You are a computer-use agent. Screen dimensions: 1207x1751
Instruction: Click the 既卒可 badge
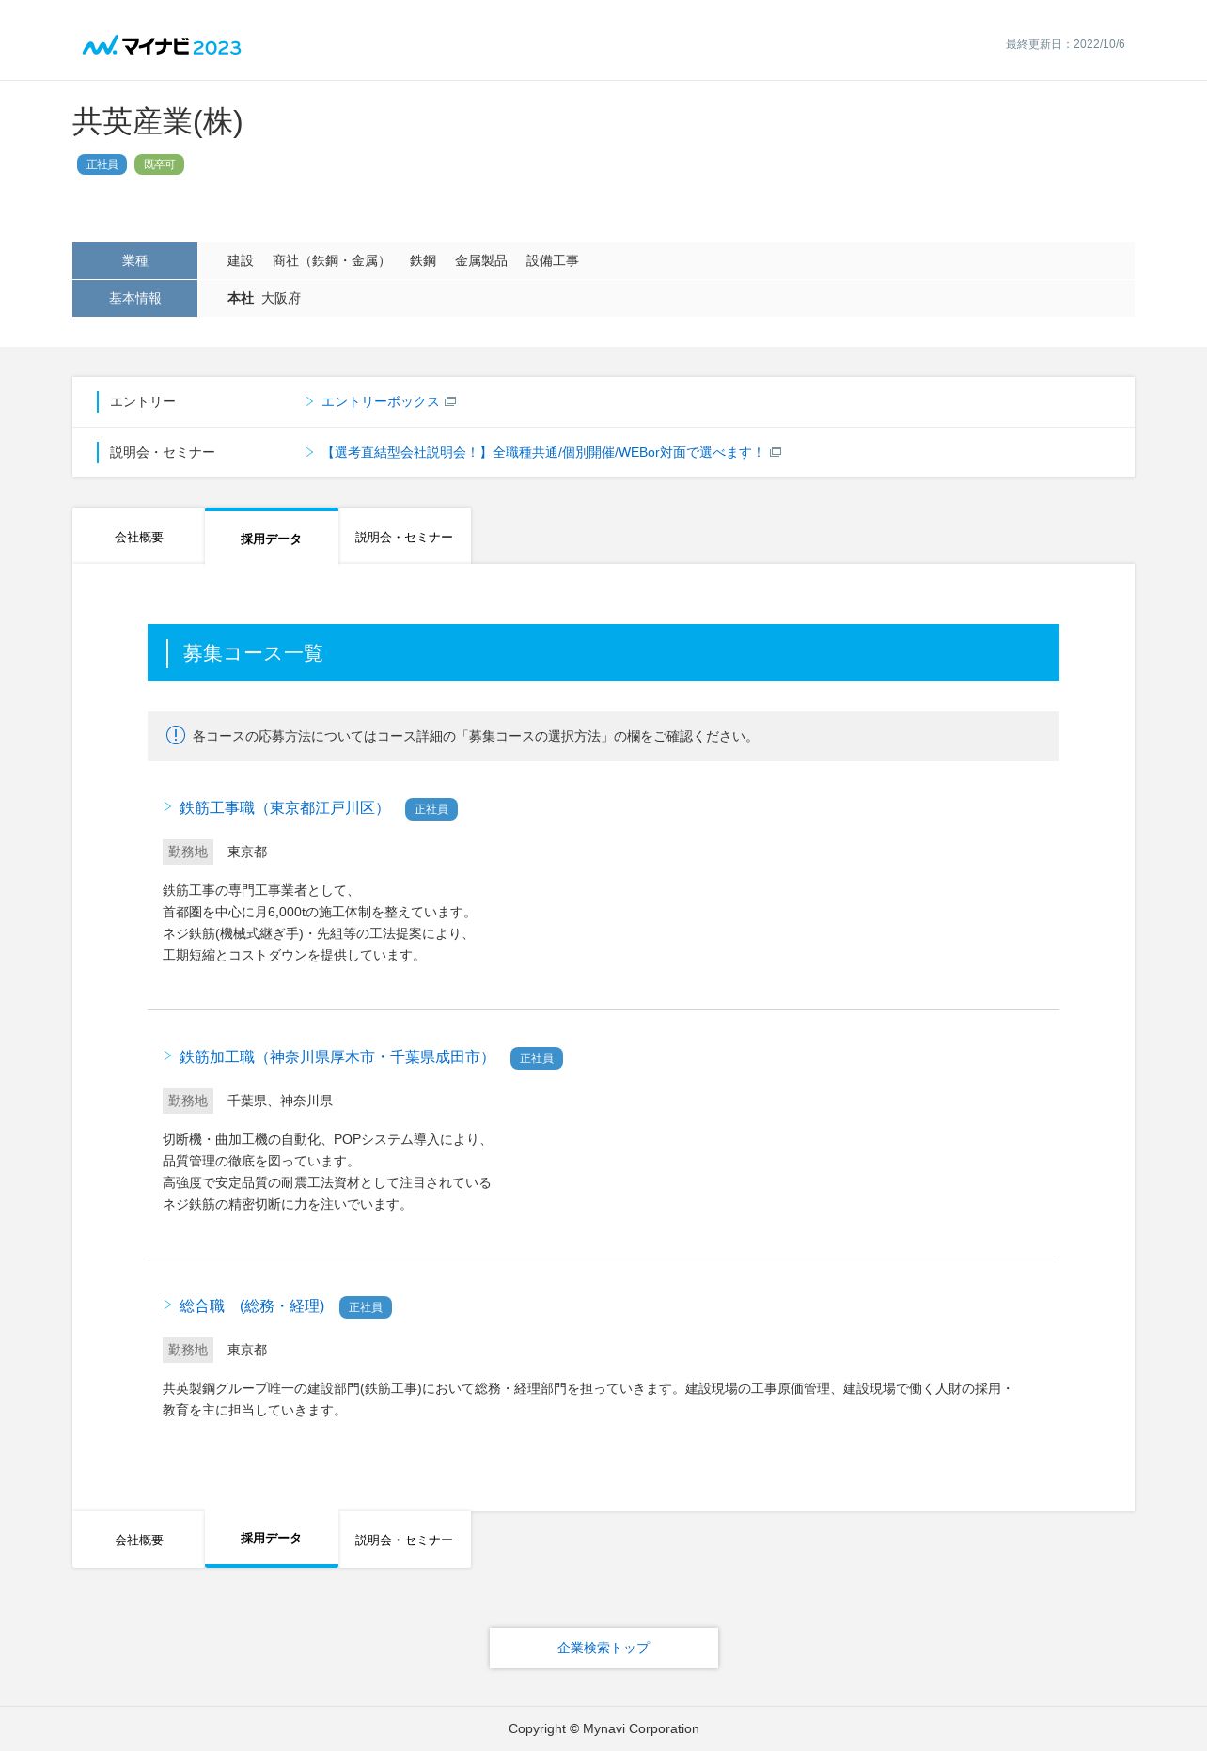159,164
